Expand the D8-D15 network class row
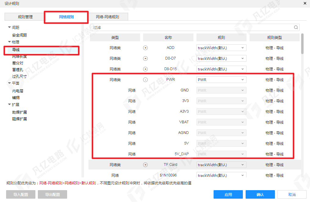This screenshot has width=310, height=202. [145, 69]
